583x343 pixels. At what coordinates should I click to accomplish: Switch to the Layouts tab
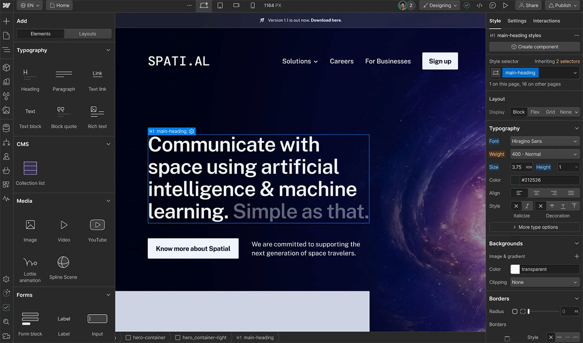88,33
